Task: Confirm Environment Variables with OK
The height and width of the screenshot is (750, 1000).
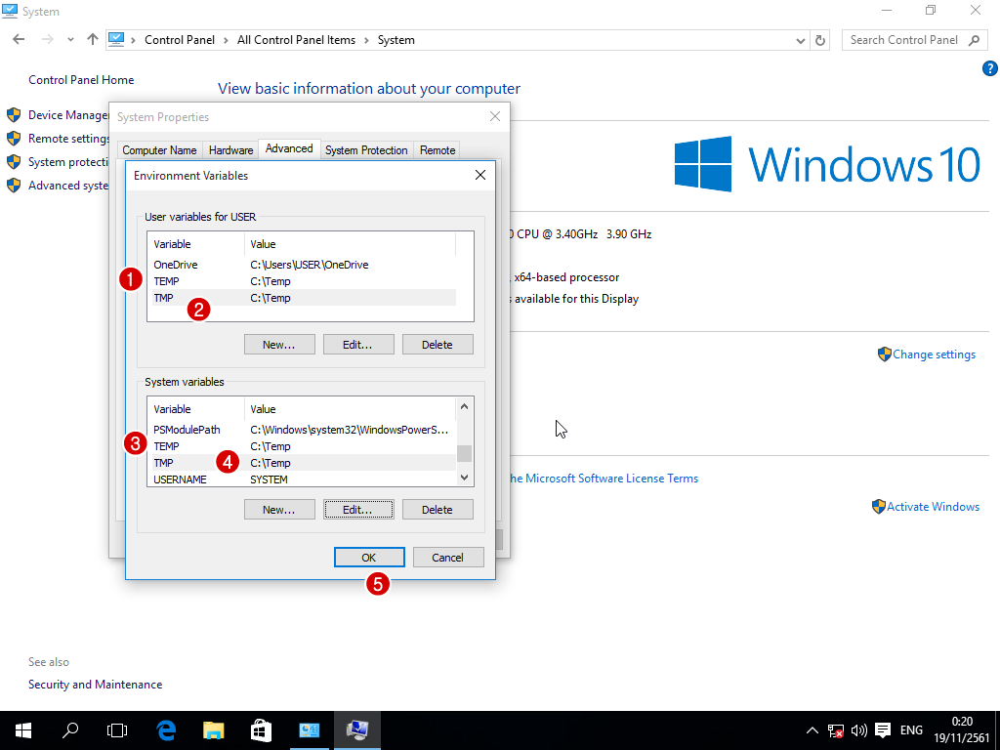Action: pos(369,558)
